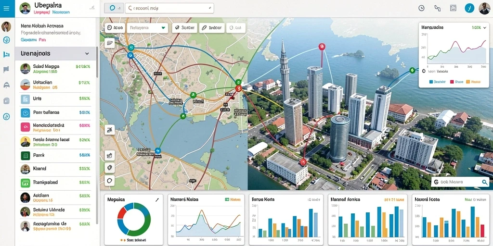This screenshot has width=493, height=246.
Task: Select the Salad Magga list row
Action: tap(55, 69)
